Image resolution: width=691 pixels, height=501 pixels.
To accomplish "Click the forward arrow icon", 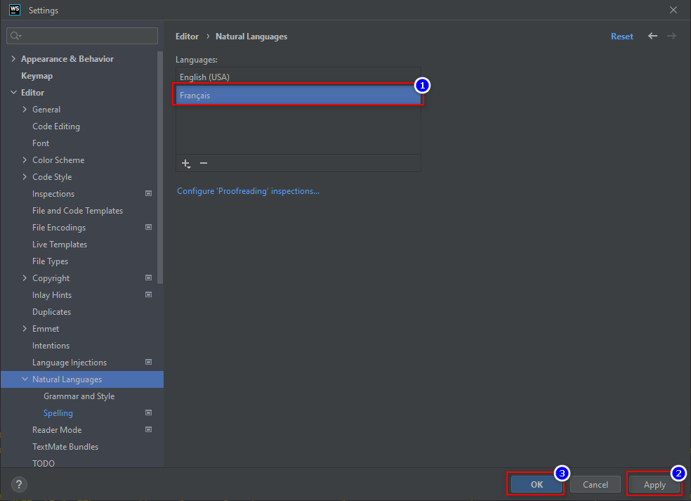I will (x=671, y=36).
